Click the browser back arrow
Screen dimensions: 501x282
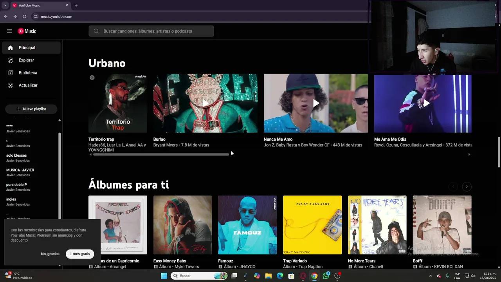(5, 16)
